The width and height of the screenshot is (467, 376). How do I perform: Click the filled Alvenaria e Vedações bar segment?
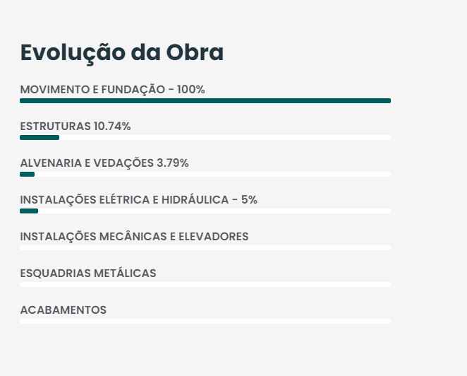[x=27, y=175]
